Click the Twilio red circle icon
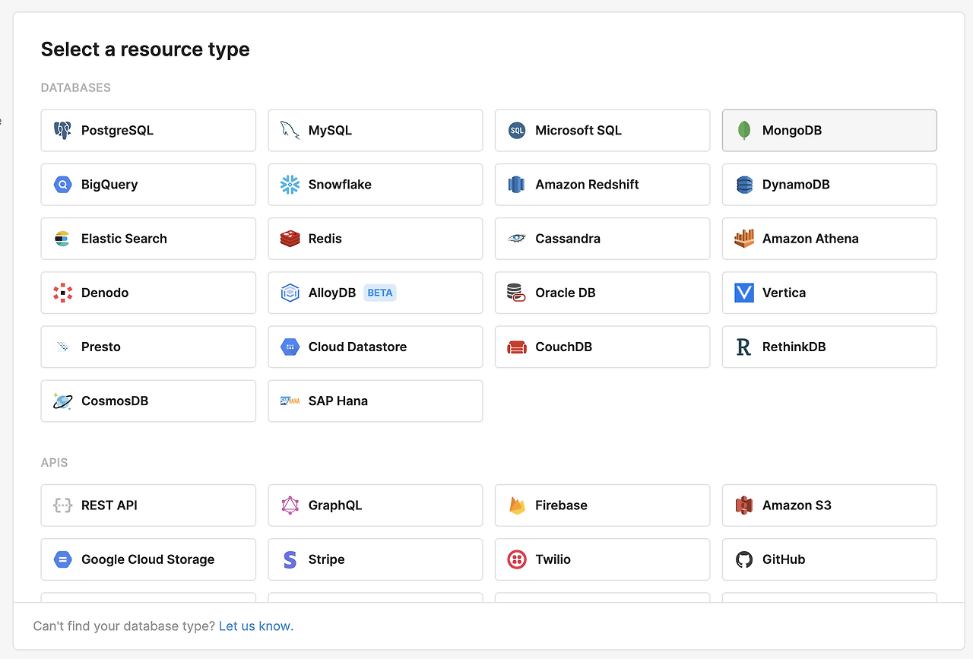The height and width of the screenshot is (659, 973). [x=517, y=559]
